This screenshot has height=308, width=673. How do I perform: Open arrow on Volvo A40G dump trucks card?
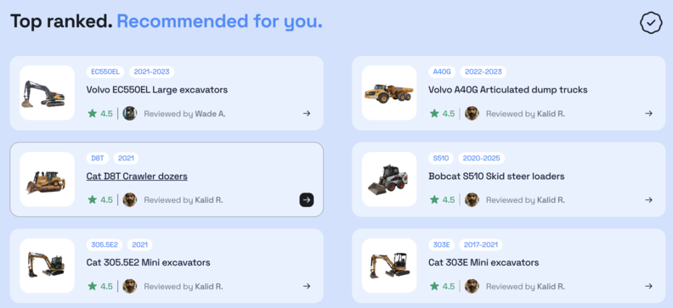tap(648, 114)
